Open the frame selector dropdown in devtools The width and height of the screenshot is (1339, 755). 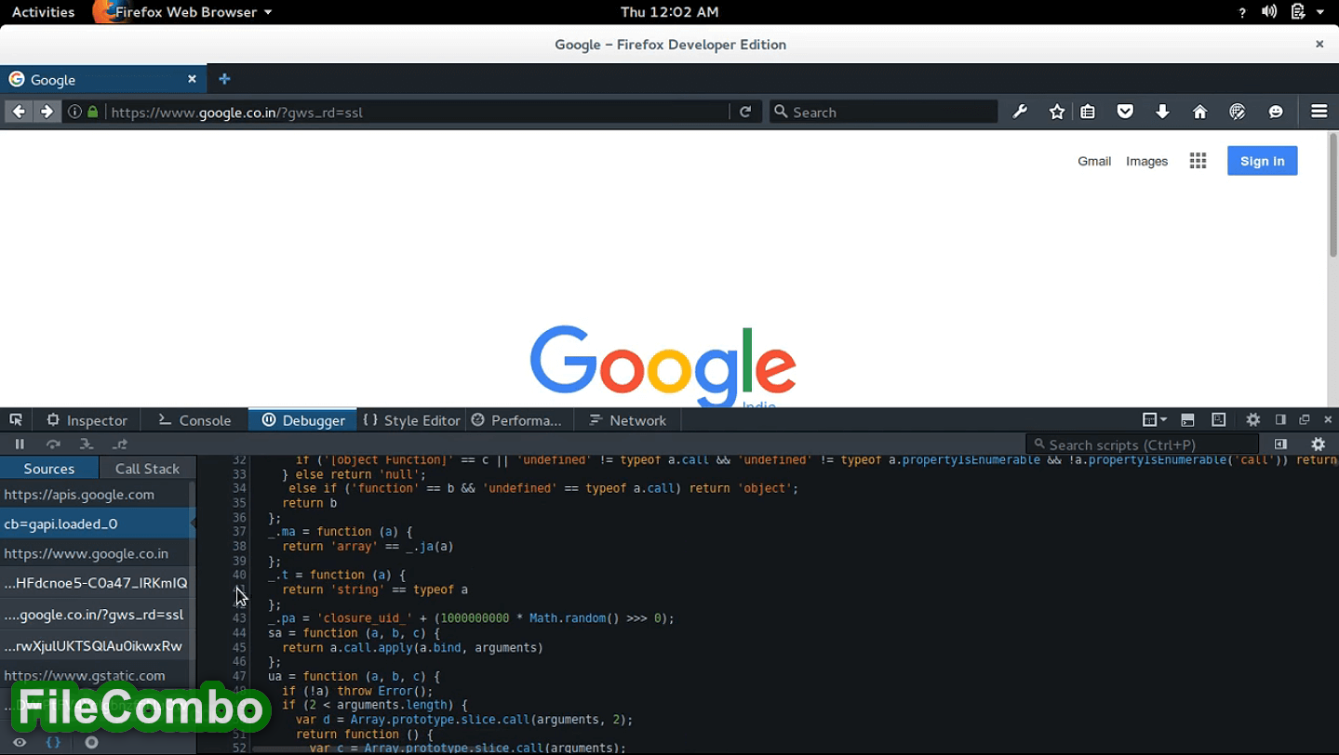pyautogui.click(x=1155, y=420)
